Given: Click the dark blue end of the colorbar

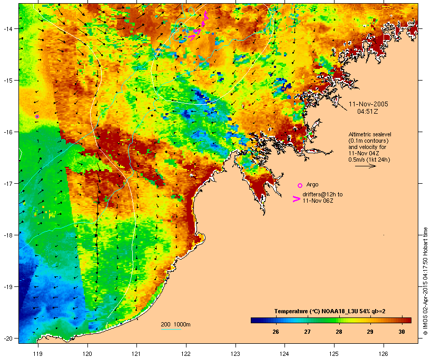Looking at the screenshot, I should (254, 320).
